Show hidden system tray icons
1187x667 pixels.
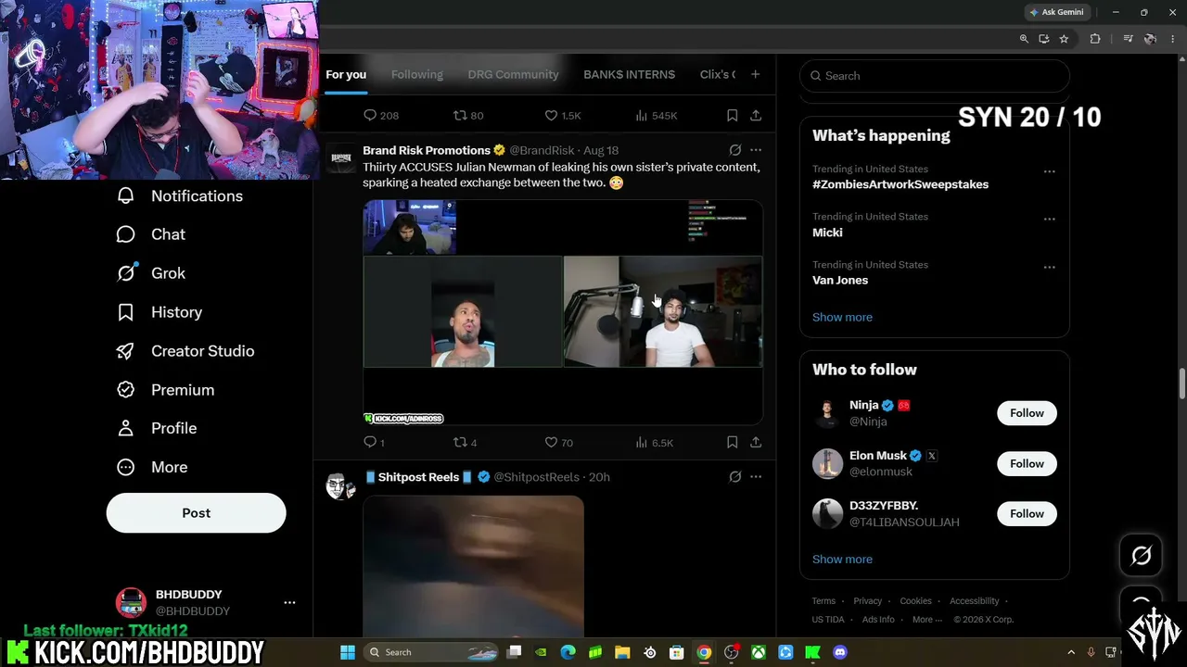(x=1071, y=652)
